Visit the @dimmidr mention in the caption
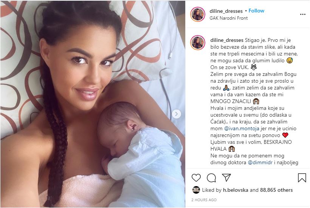This screenshot has height=208, width=310. (260, 163)
